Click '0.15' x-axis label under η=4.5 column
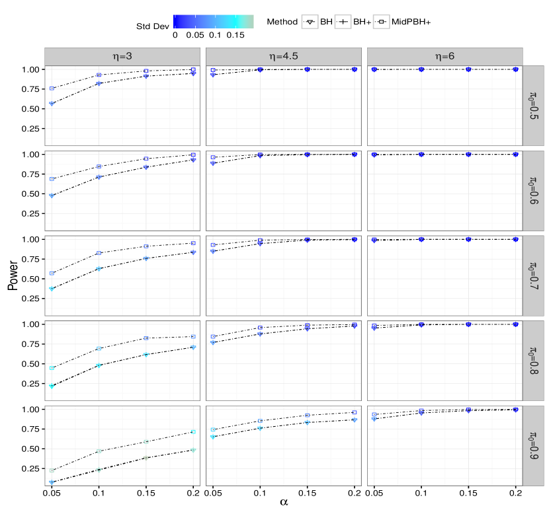The width and height of the screenshot is (549, 512). [x=307, y=493]
